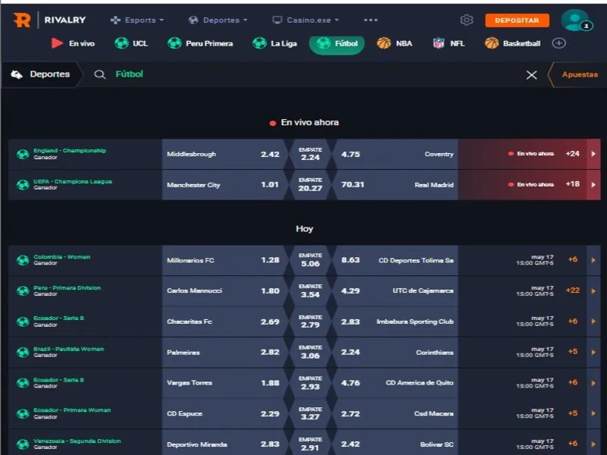Image resolution: width=607 pixels, height=455 pixels.
Task: Bet on Millonarios FC at 1.28
Action: tap(223, 260)
